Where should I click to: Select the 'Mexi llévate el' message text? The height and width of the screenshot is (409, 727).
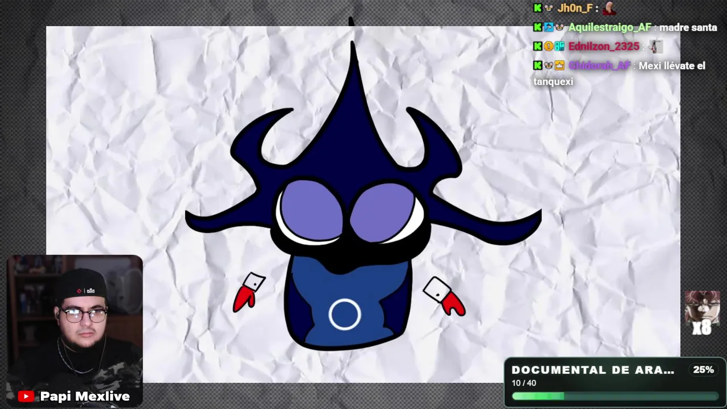coord(672,66)
